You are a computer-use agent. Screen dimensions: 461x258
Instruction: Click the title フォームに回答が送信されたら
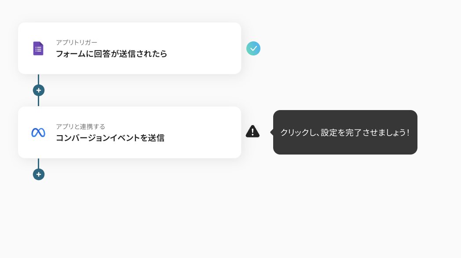[x=111, y=54]
